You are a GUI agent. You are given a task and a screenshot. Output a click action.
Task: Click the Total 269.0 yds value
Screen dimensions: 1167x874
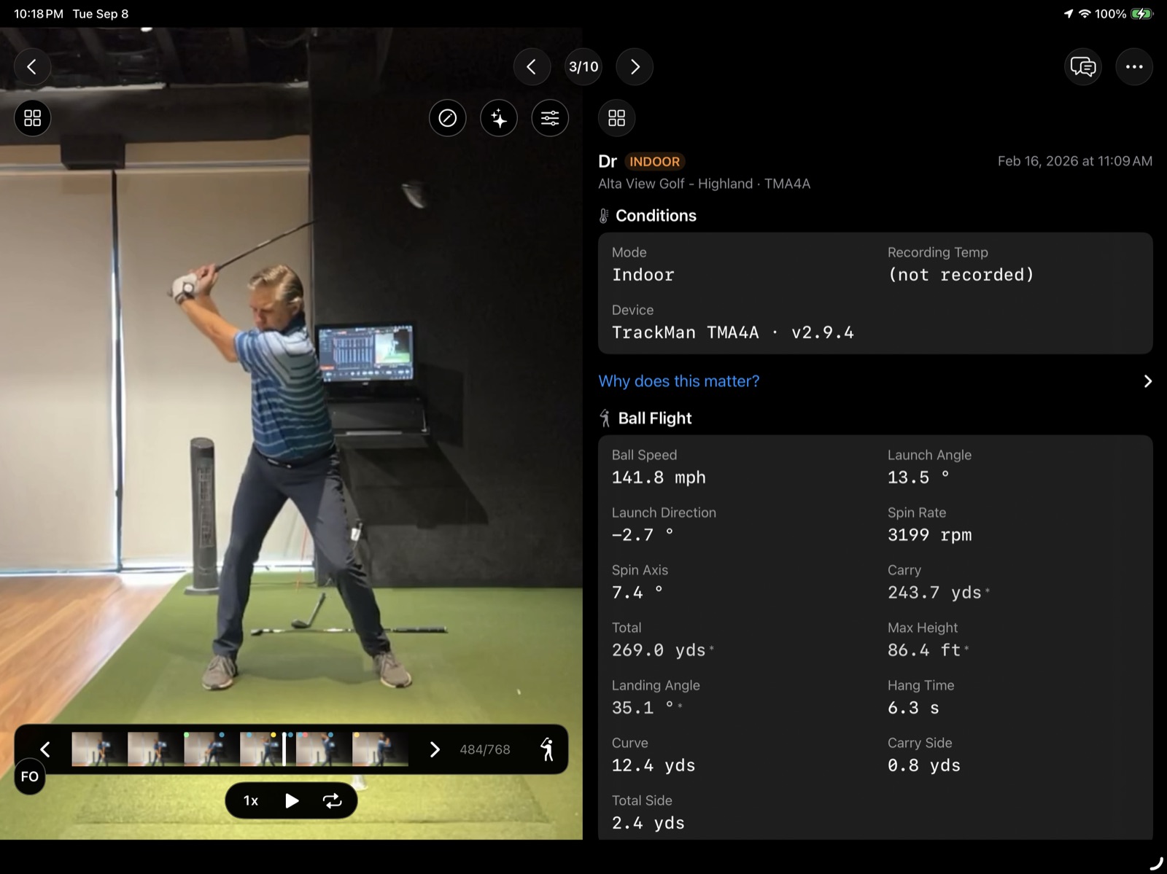click(659, 650)
